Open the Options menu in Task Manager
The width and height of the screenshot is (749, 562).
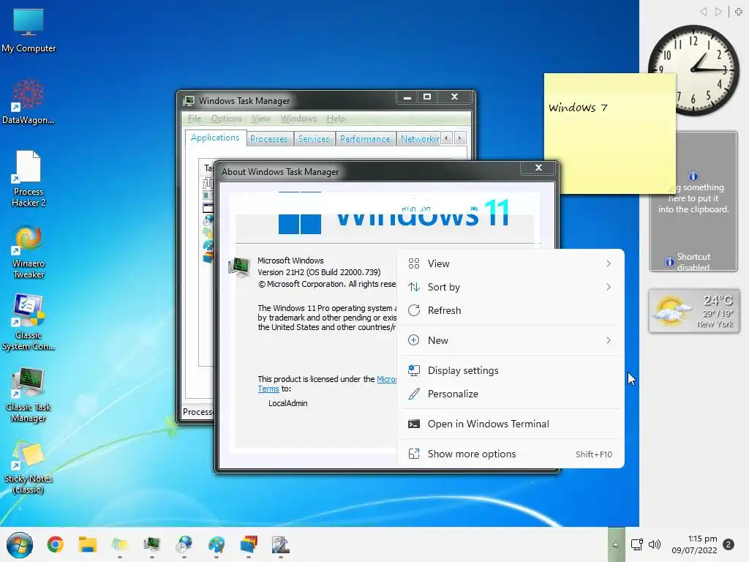pyautogui.click(x=227, y=119)
